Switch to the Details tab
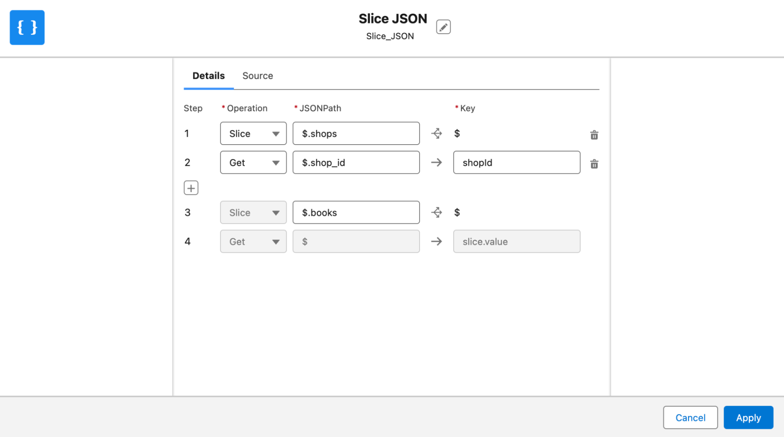 tap(208, 76)
